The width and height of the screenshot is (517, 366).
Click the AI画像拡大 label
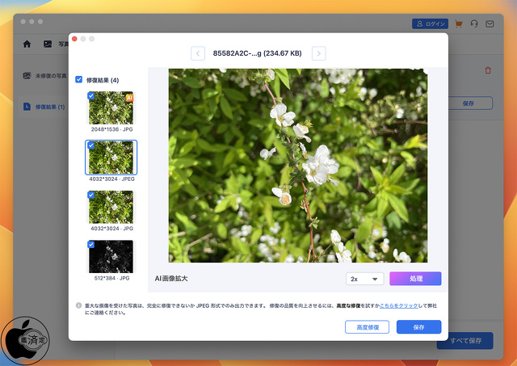pyautogui.click(x=171, y=279)
